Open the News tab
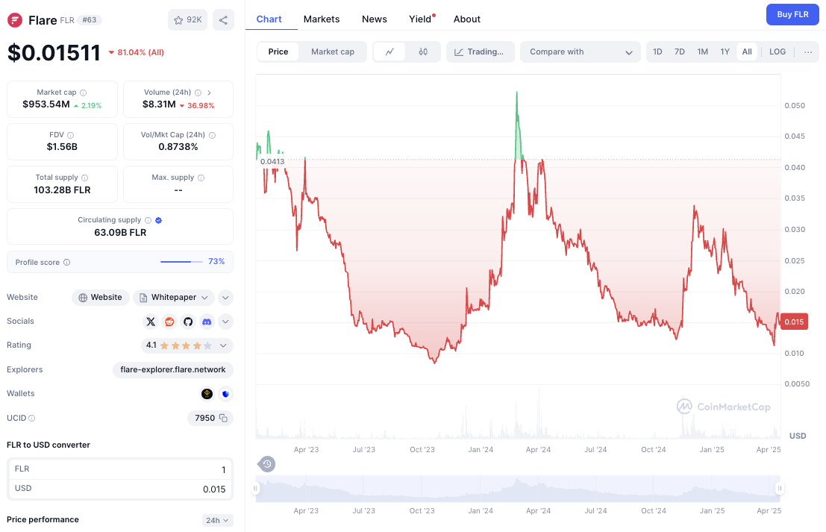The height and width of the screenshot is (532, 826). (375, 19)
